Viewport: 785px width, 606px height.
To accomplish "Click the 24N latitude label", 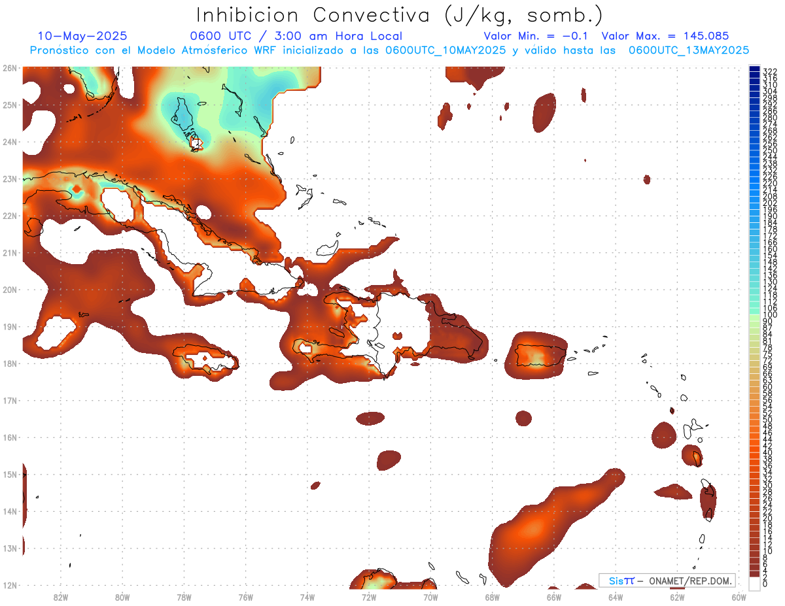I will (x=10, y=141).
